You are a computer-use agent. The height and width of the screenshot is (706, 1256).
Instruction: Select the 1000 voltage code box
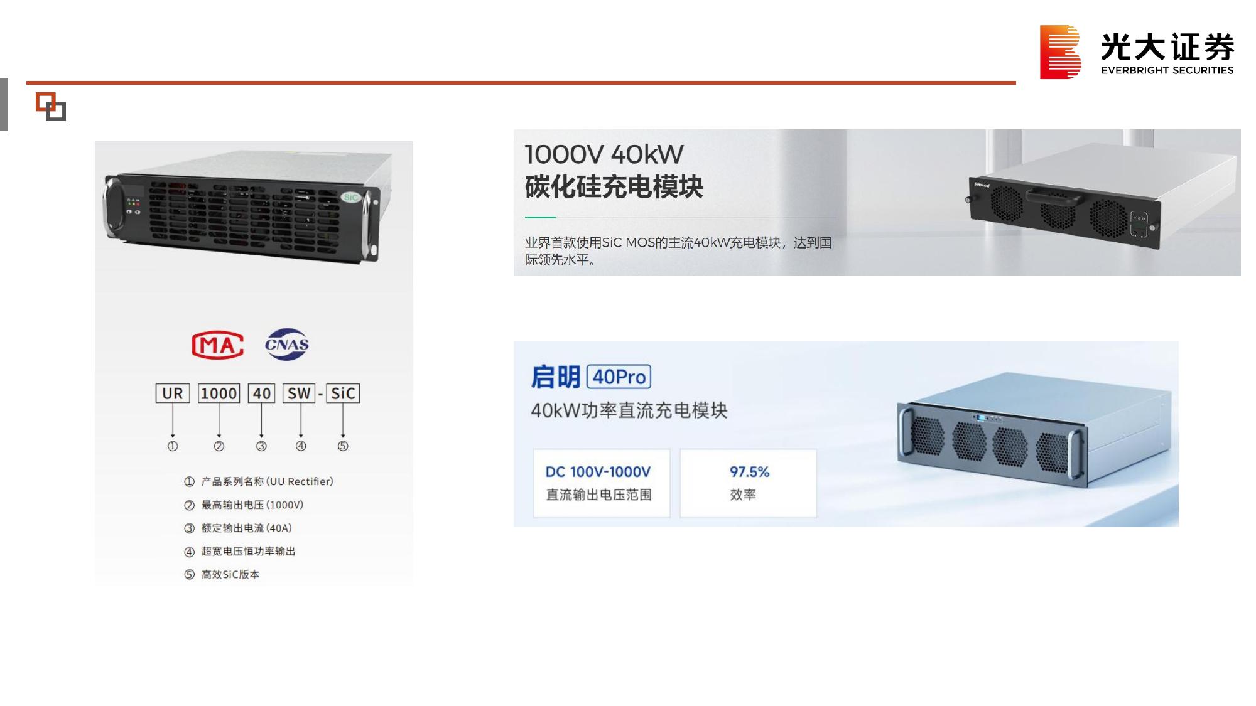(x=219, y=393)
